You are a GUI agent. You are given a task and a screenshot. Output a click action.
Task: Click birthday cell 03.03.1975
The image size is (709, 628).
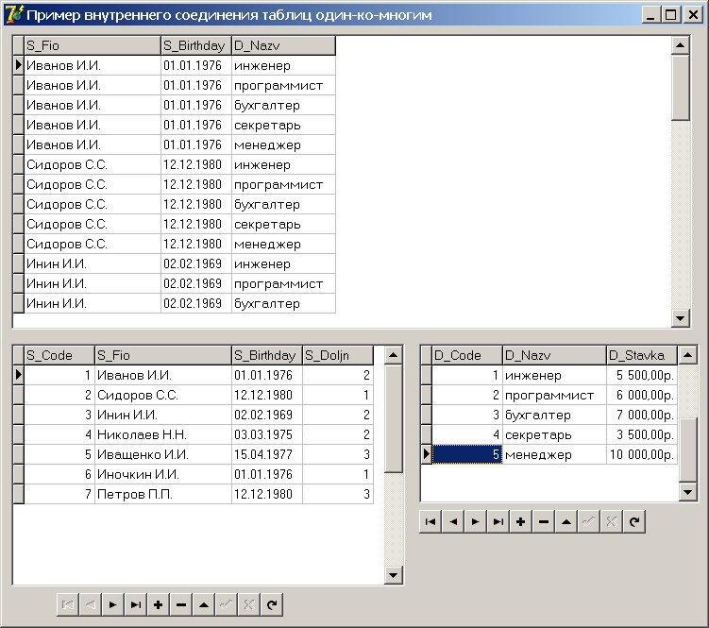(x=267, y=434)
